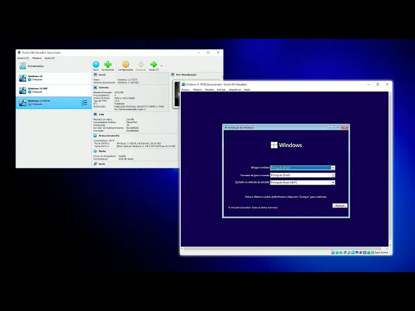415x311 pixels.
Task: Click the Tela section header icon
Action: click(95, 115)
